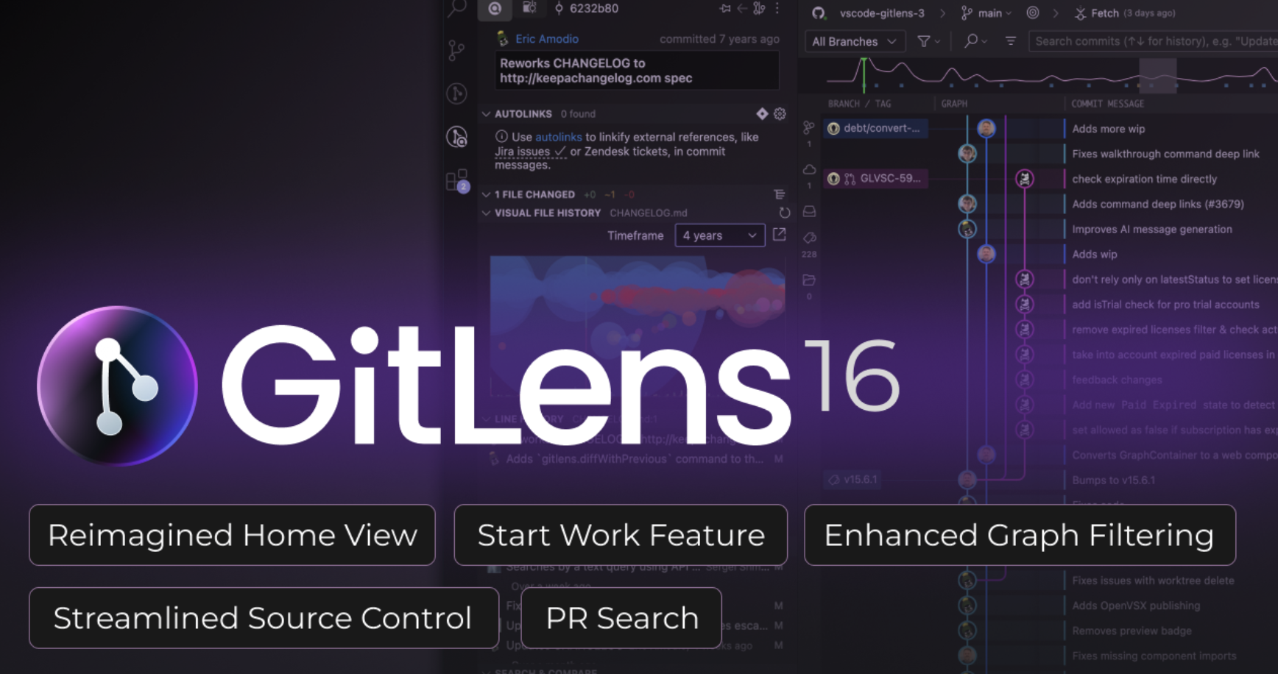The width and height of the screenshot is (1278, 674).
Task: Click the 'Start Work Feature' label
Action: [621, 535]
